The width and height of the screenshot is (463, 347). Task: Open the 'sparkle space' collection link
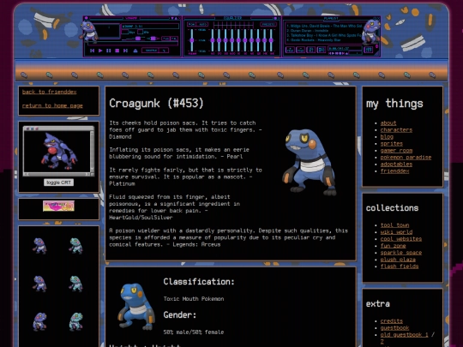pyautogui.click(x=401, y=253)
